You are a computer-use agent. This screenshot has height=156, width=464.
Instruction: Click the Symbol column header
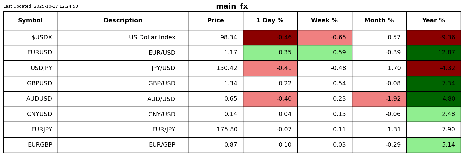click(30, 21)
